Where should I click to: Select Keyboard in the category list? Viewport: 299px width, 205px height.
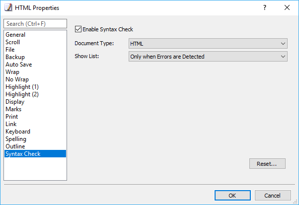pyautogui.click(x=18, y=132)
